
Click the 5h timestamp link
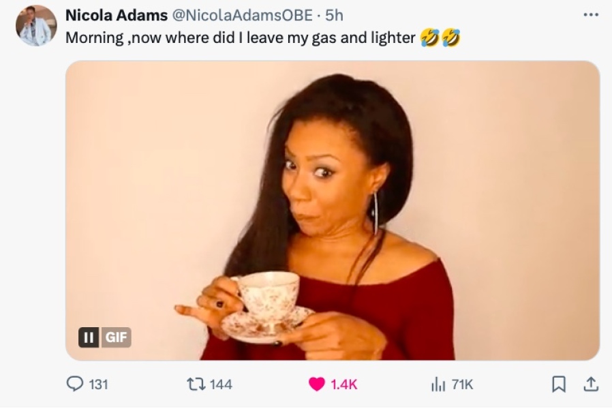[334, 15]
